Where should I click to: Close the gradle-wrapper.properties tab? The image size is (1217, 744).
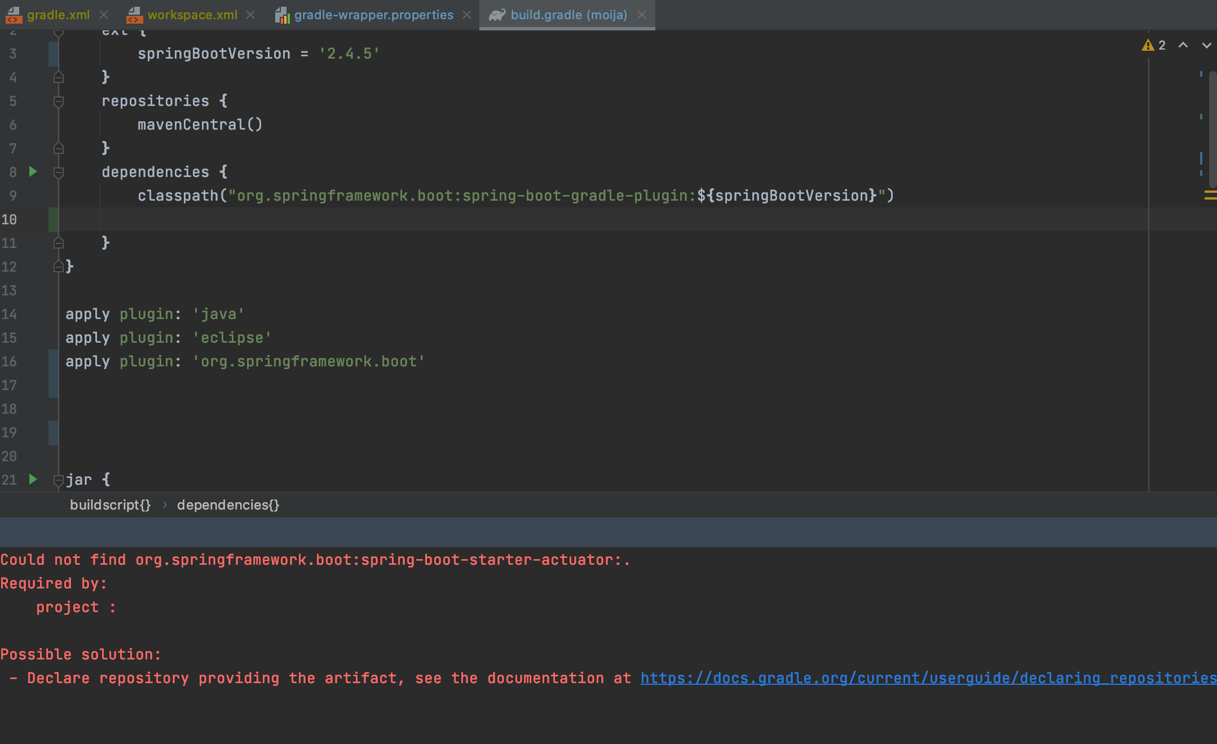[467, 15]
